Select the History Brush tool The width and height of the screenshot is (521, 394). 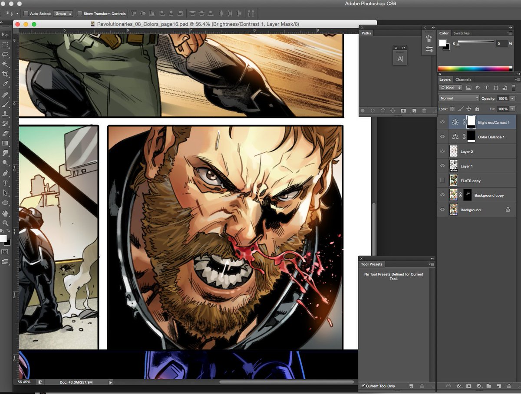[x=5, y=124]
